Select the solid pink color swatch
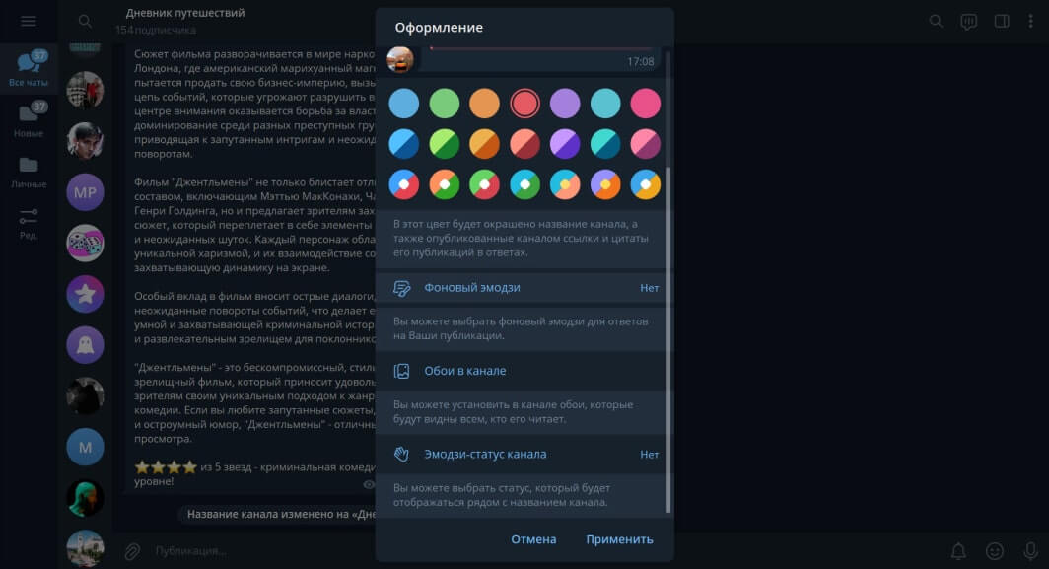Viewport: 1049px width, 569px height. pos(645,104)
